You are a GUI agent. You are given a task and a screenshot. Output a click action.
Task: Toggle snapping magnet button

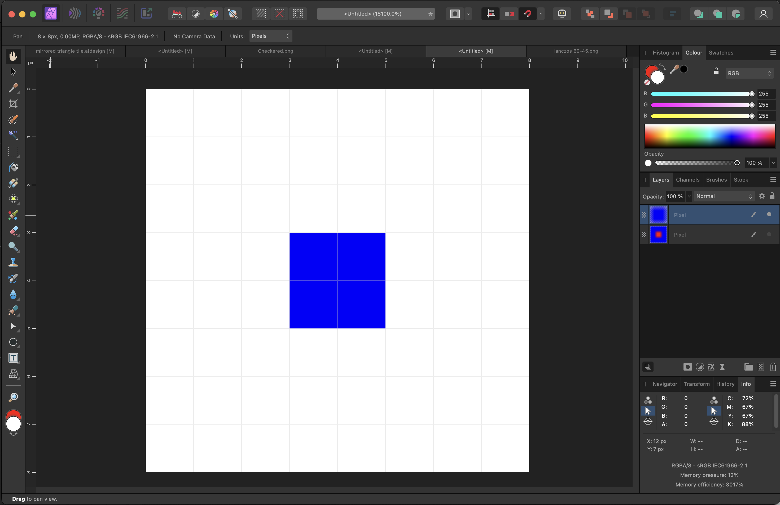[x=527, y=14]
